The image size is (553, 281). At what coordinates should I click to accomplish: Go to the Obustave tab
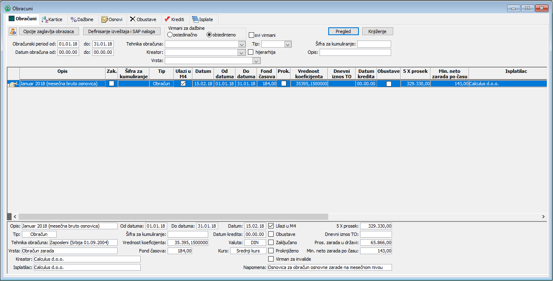coord(143,19)
